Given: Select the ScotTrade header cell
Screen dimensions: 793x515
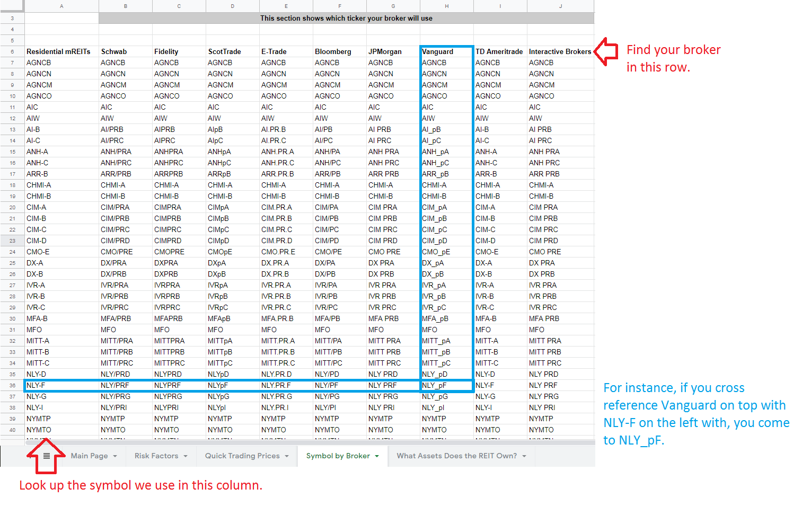Looking at the screenshot, I should tap(233, 52).
